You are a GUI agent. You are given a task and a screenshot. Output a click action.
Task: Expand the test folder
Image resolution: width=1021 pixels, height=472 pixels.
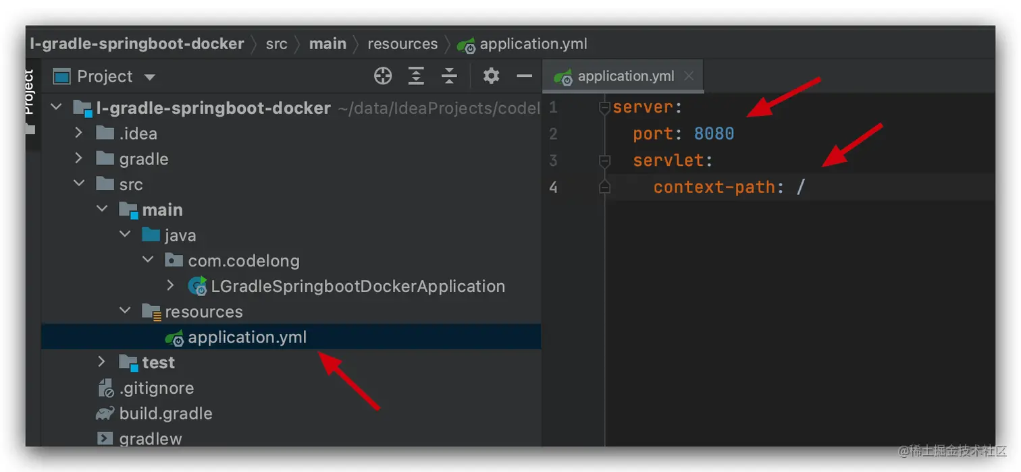[102, 362]
